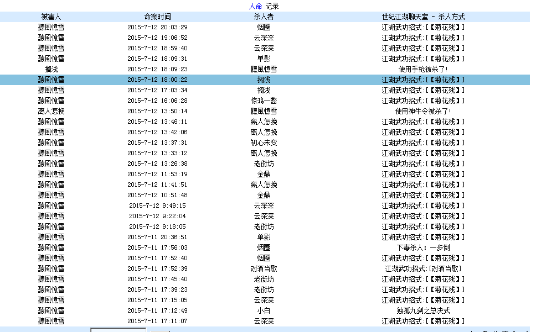The height and width of the screenshot is (332, 557).
Task: Click the 使用神牛令被杀了! method cell
Action: click(x=423, y=111)
